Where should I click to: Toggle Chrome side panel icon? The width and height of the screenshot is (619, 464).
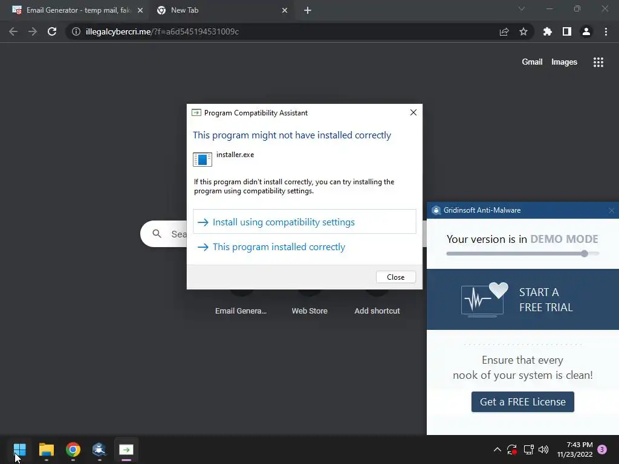click(567, 31)
